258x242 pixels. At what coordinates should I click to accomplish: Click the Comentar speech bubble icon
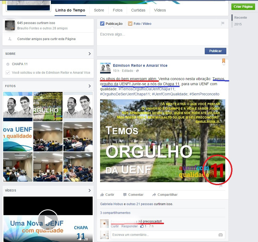[125, 195]
